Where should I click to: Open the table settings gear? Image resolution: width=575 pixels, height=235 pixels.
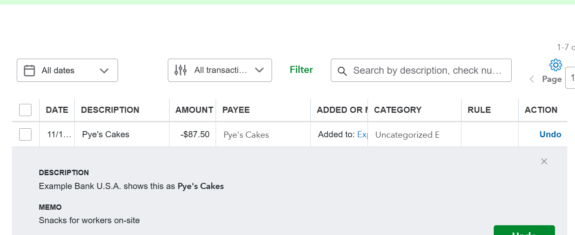click(555, 65)
